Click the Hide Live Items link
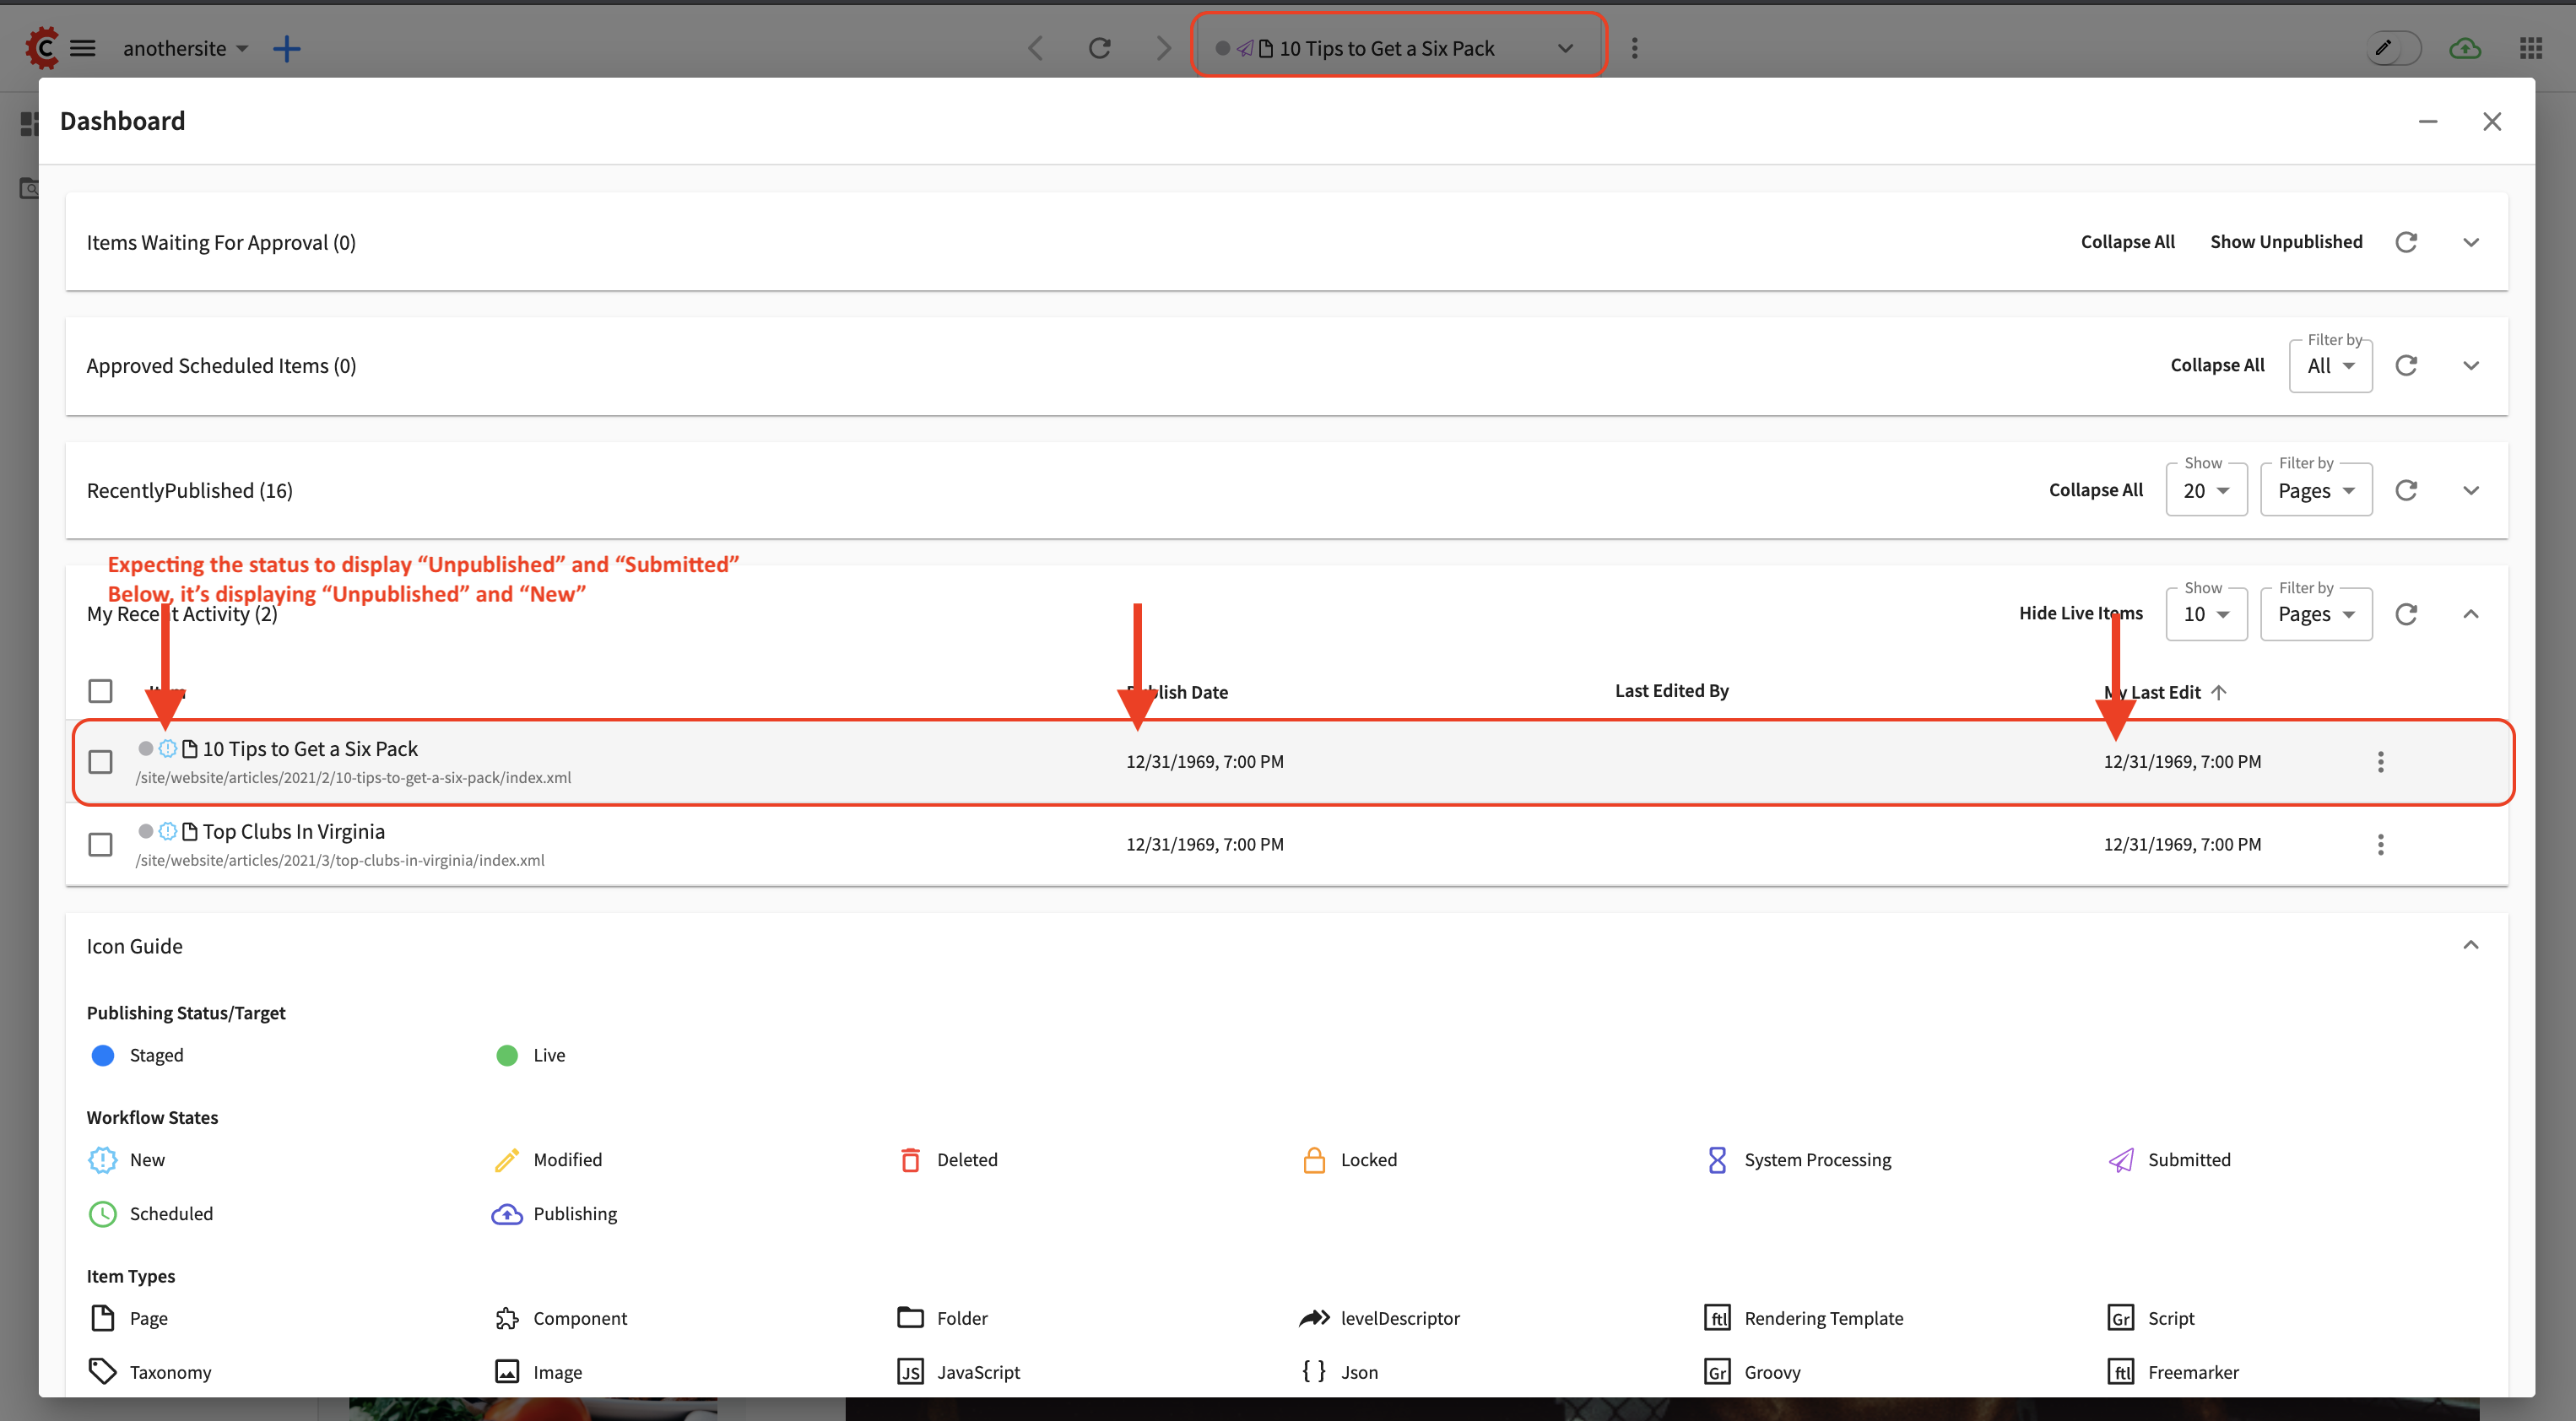2576x1421 pixels. click(2081, 613)
